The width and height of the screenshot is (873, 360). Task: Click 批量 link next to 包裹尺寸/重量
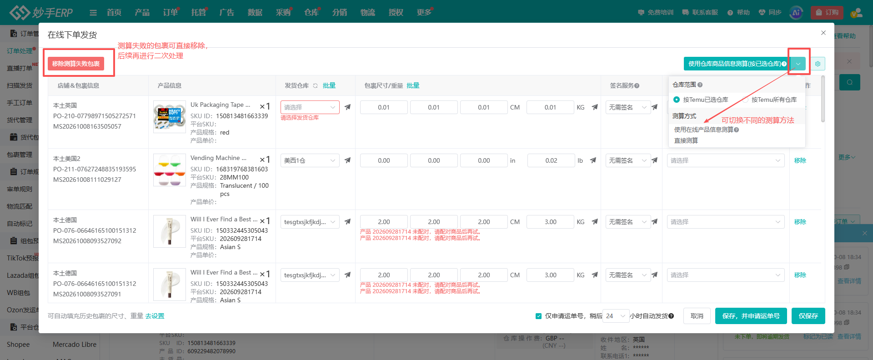pyautogui.click(x=413, y=85)
